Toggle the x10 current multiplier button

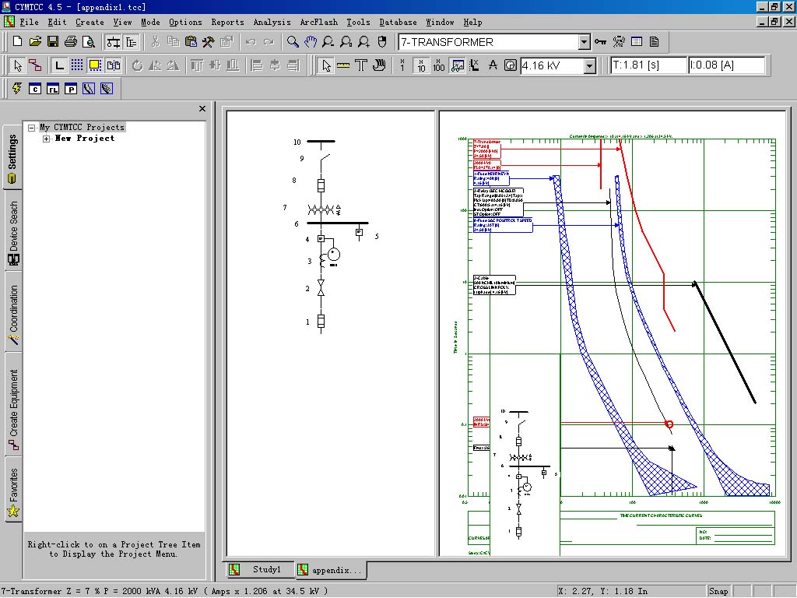pos(421,65)
